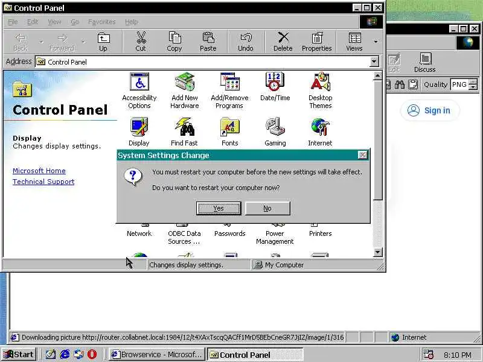Click the scroll up arrow in Control Panel

pos(378,76)
